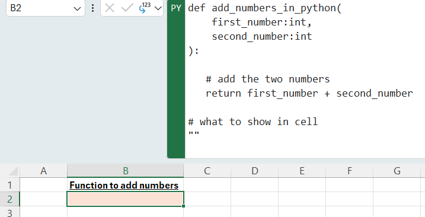
Task: Click the '# add the two numbers' comment
Action: point(267,79)
